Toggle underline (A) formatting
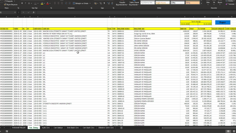This screenshot has width=236, height=133. 29,3
